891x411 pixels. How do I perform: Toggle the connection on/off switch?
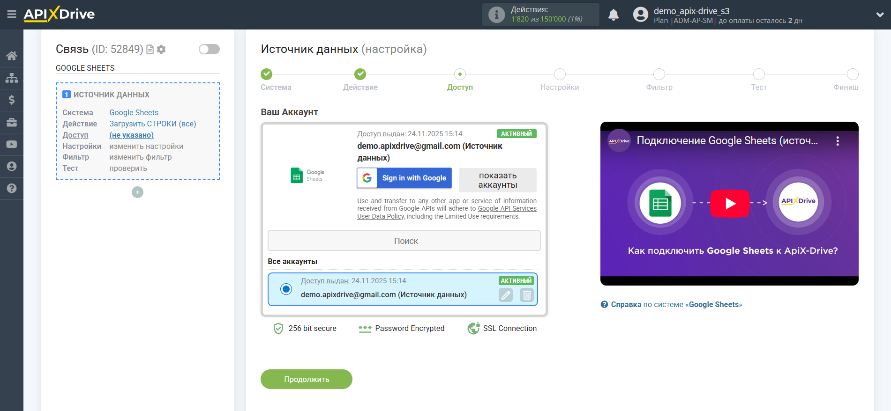pos(209,49)
